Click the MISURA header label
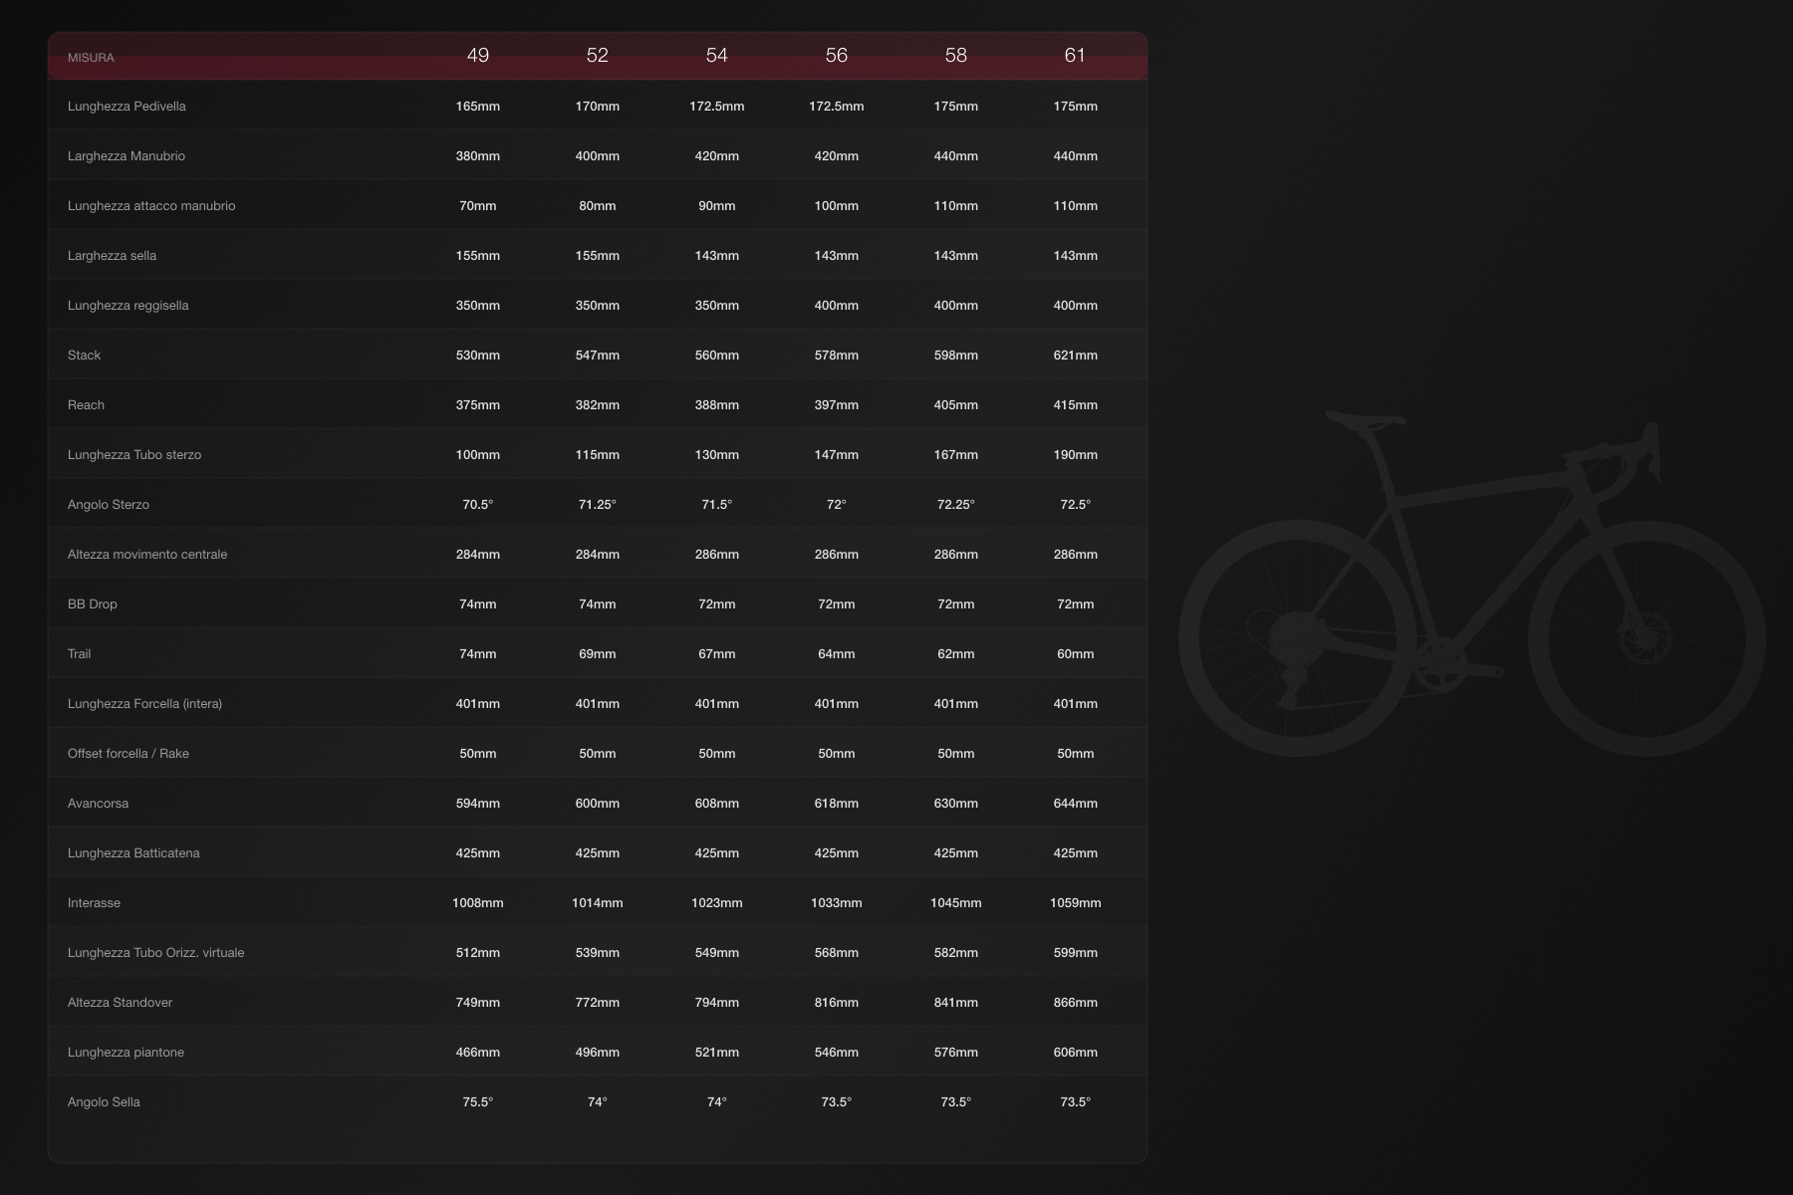 [91, 58]
